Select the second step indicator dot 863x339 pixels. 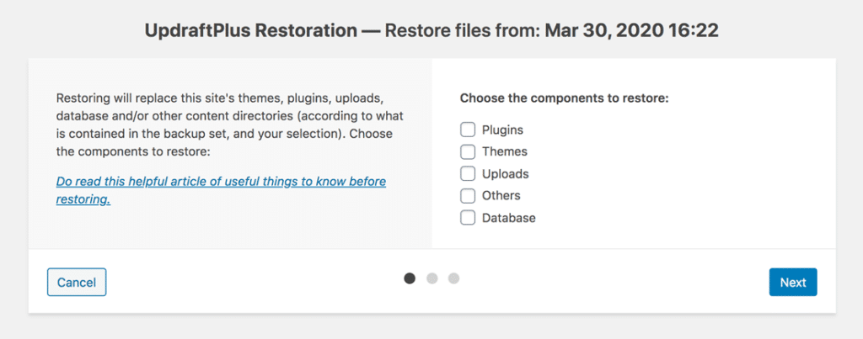[432, 278]
